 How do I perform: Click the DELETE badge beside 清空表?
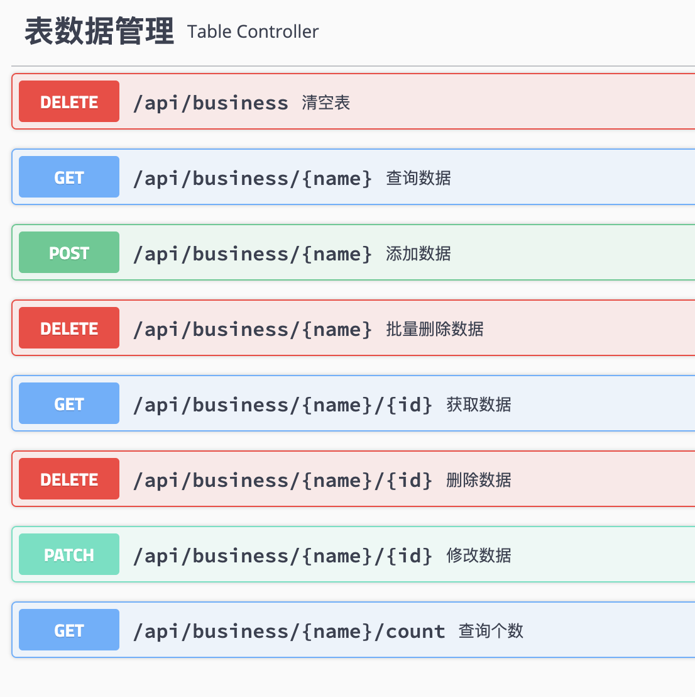point(69,102)
